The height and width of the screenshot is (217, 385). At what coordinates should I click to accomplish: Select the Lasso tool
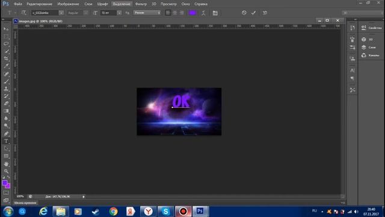6,44
